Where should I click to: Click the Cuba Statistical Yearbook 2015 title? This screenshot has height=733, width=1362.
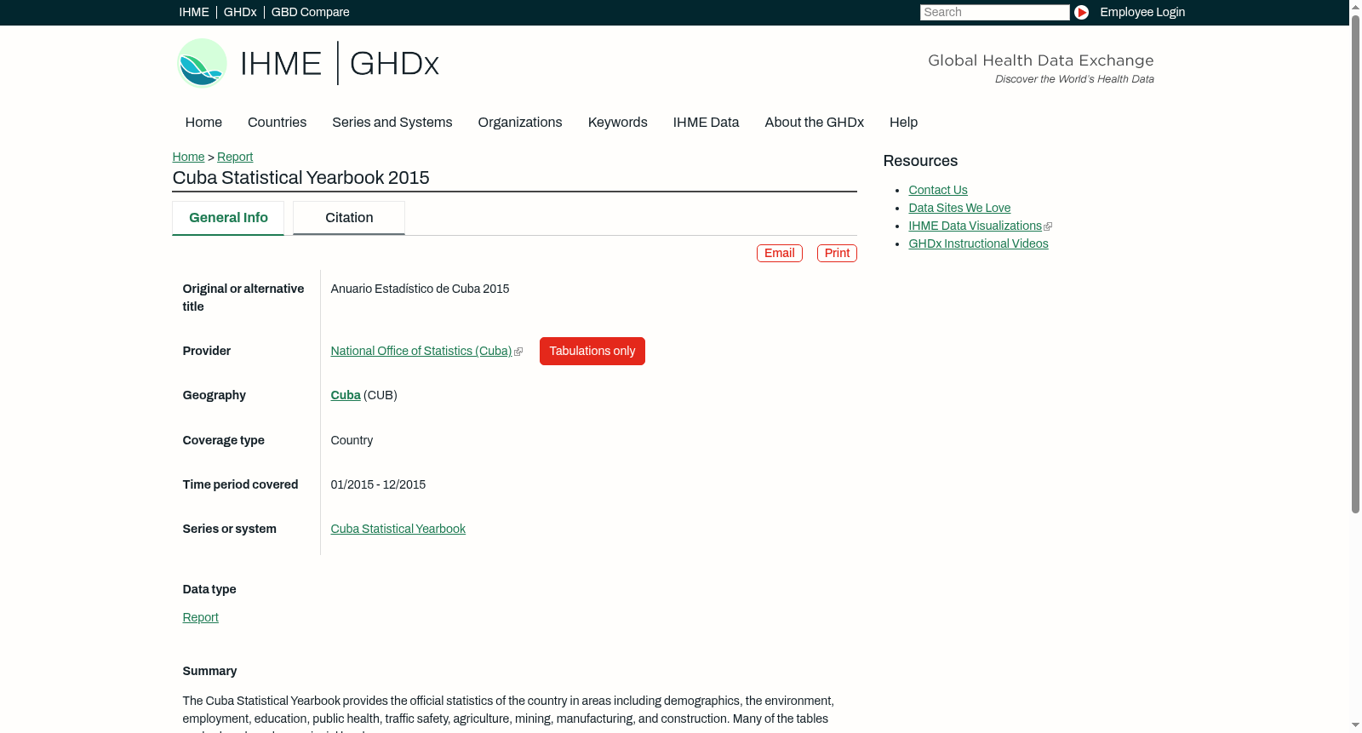[300, 178]
